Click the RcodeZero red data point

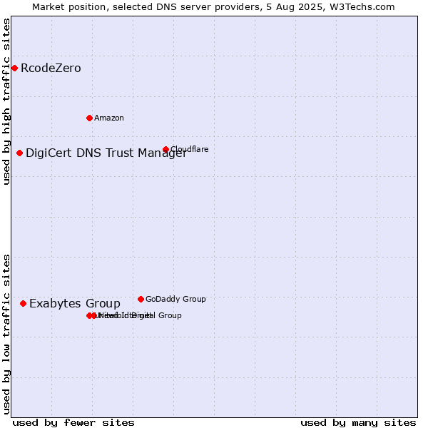pyautogui.click(x=15, y=68)
